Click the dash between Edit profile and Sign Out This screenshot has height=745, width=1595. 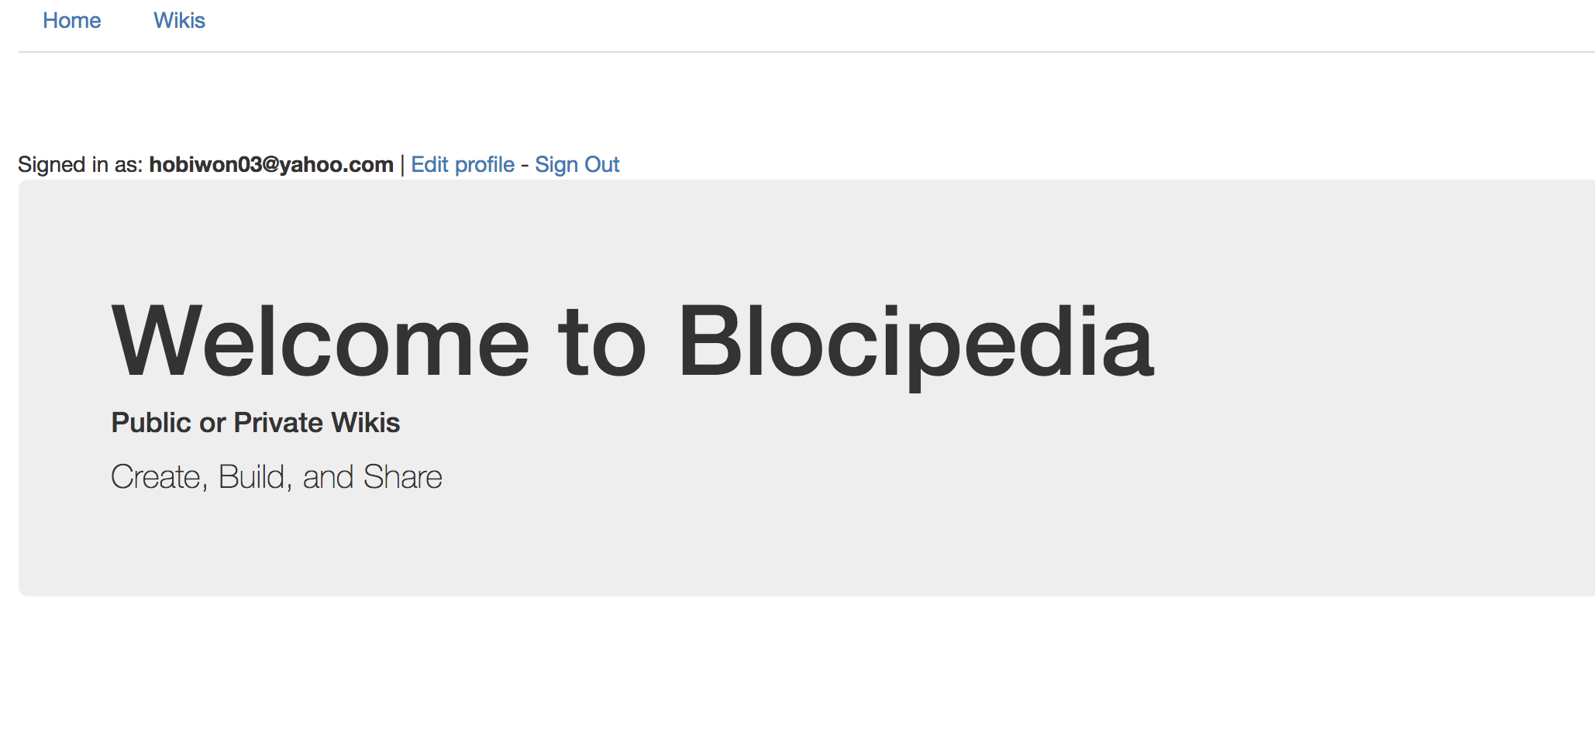525,166
